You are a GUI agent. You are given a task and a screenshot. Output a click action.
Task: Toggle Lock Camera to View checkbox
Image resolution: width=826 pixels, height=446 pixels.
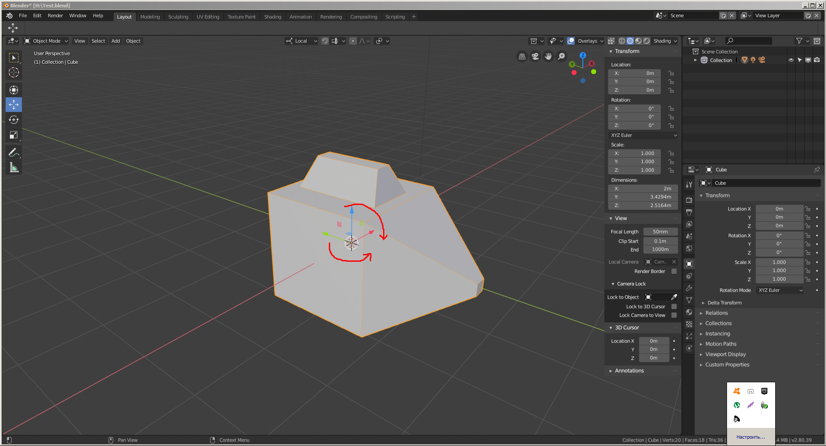(674, 315)
